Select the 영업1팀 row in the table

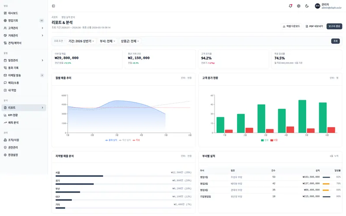(x=270, y=177)
